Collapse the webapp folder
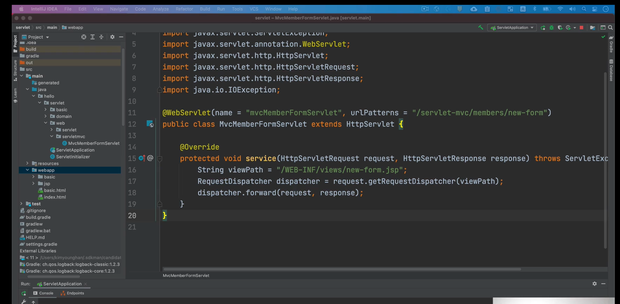620x304 pixels. click(27, 170)
